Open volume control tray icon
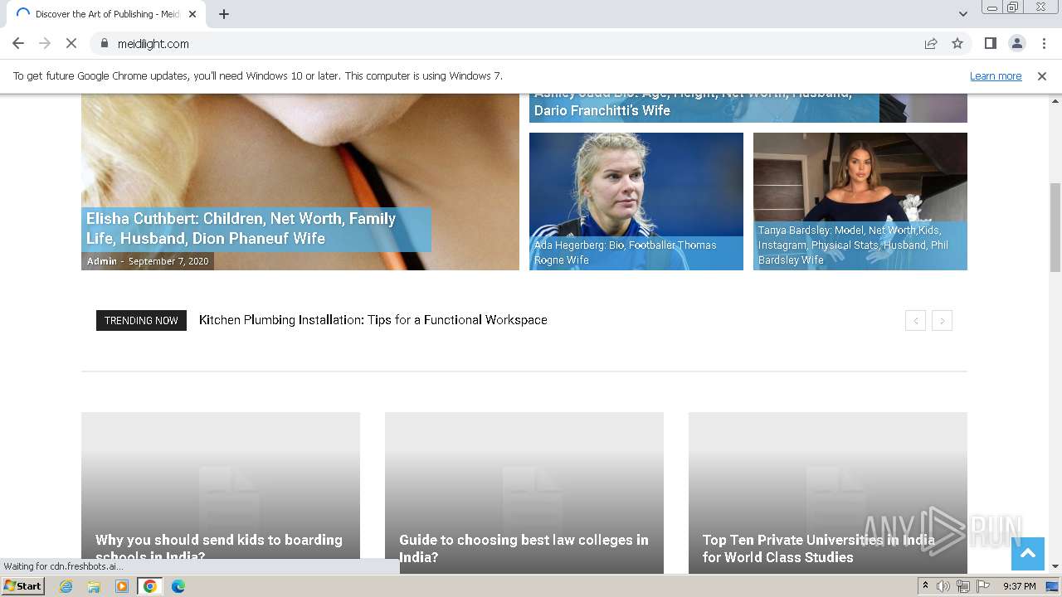The height and width of the screenshot is (597, 1062). point(943,586)
